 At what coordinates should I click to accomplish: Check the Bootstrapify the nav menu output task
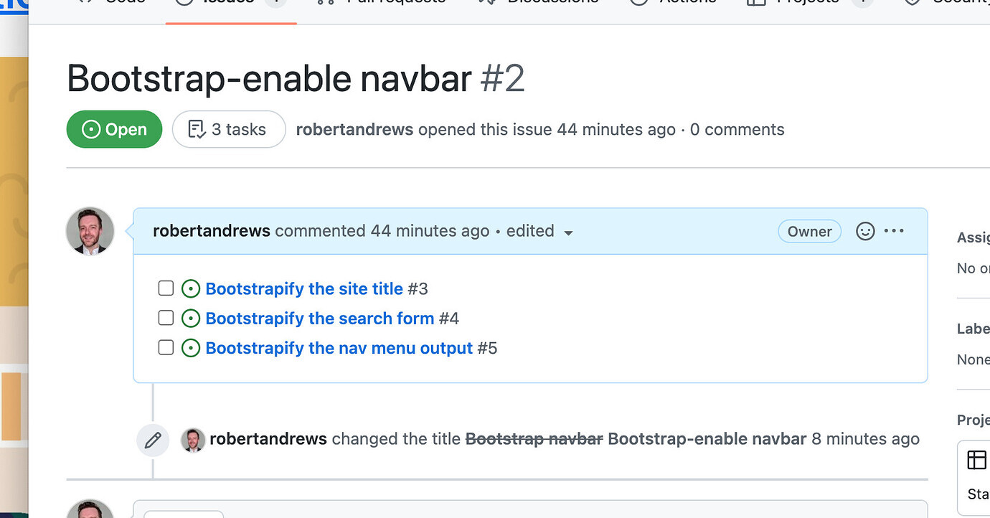(x=166, y=347)
